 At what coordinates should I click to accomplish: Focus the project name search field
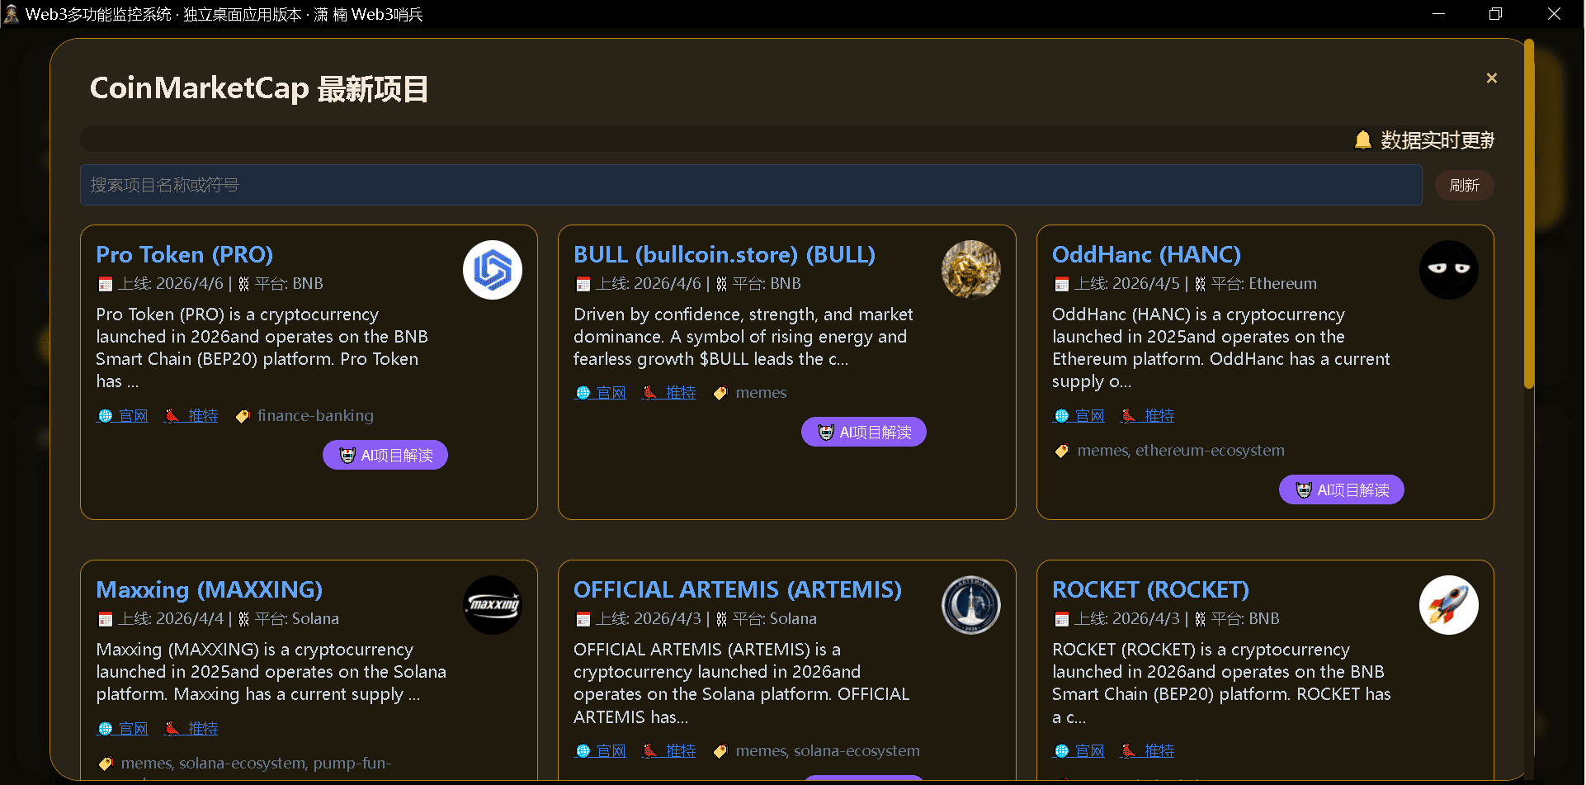[750, 185]
